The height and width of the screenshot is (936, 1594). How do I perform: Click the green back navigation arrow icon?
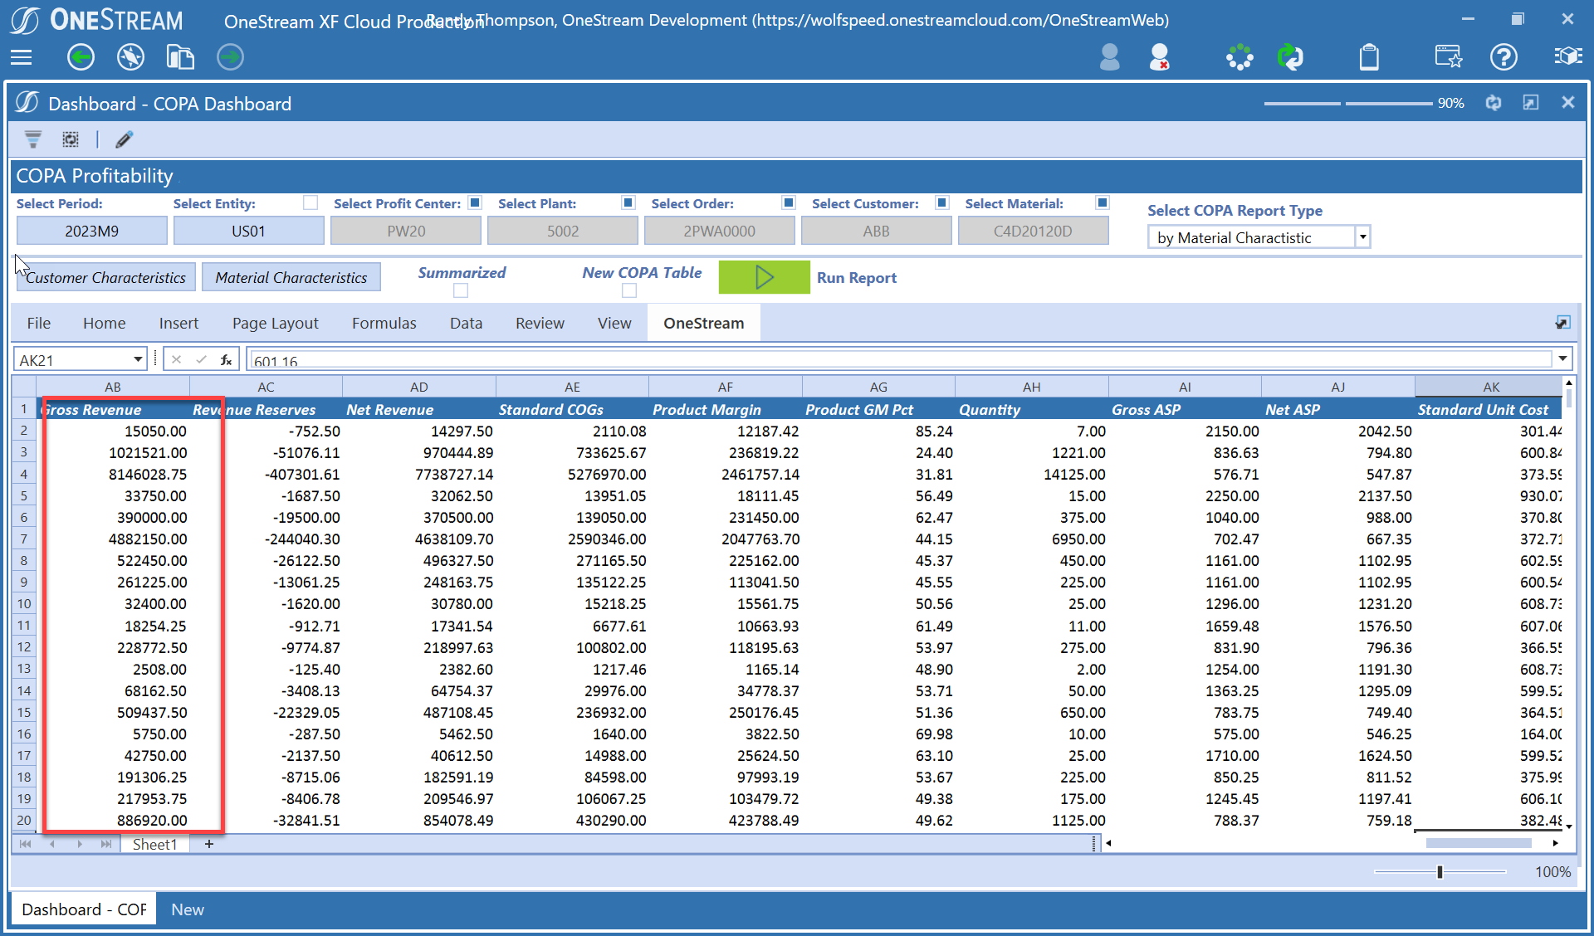[x=81, y=57]
